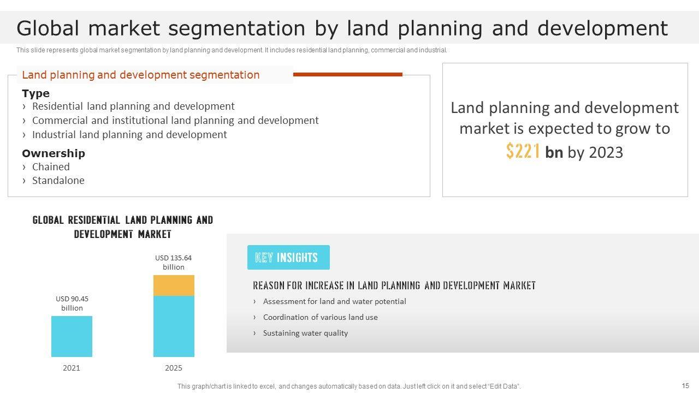This screenshot has height=393, width=699.
Task: Select 'Commercial and institutional land planning' bullet
Action: pos(175,121)
